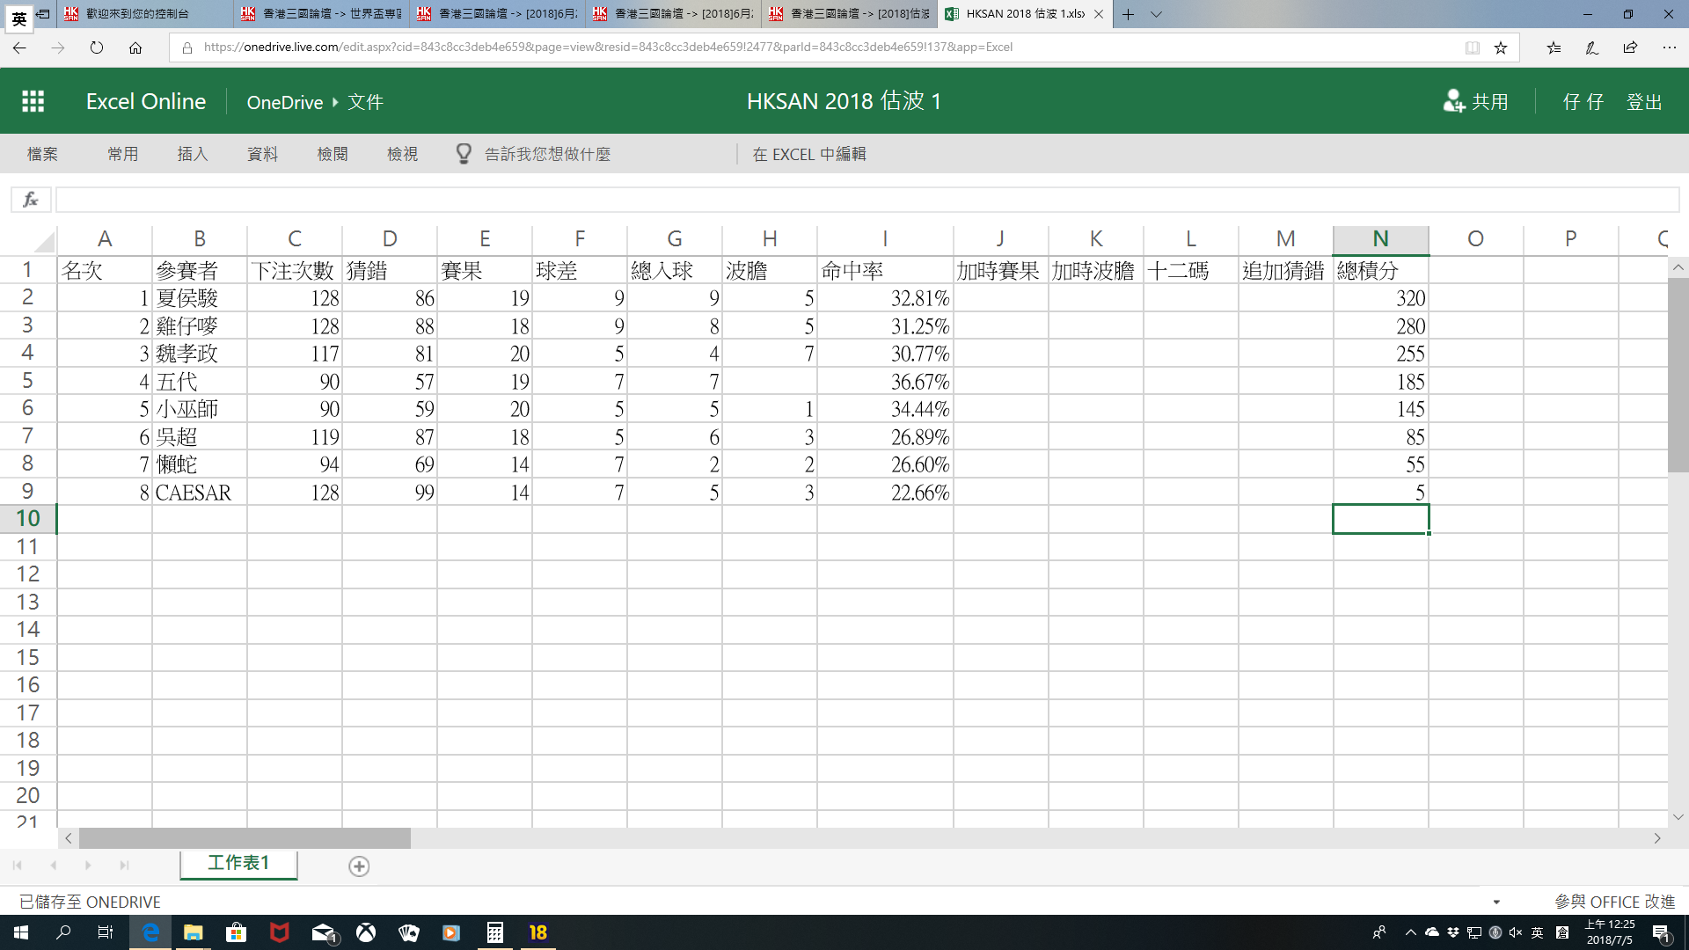Click the OneDrive breadcrumb link
The height and width of the screenshot is (950, 1689).
click(x=284, y=102)
